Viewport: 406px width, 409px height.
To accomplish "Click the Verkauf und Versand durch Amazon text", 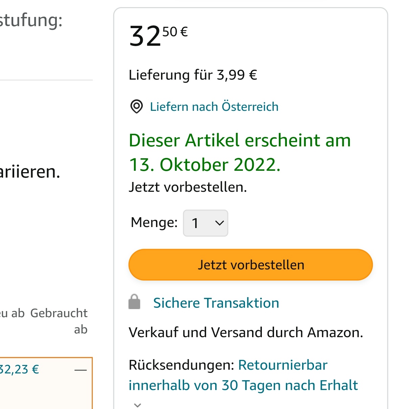I will point(246,332).
